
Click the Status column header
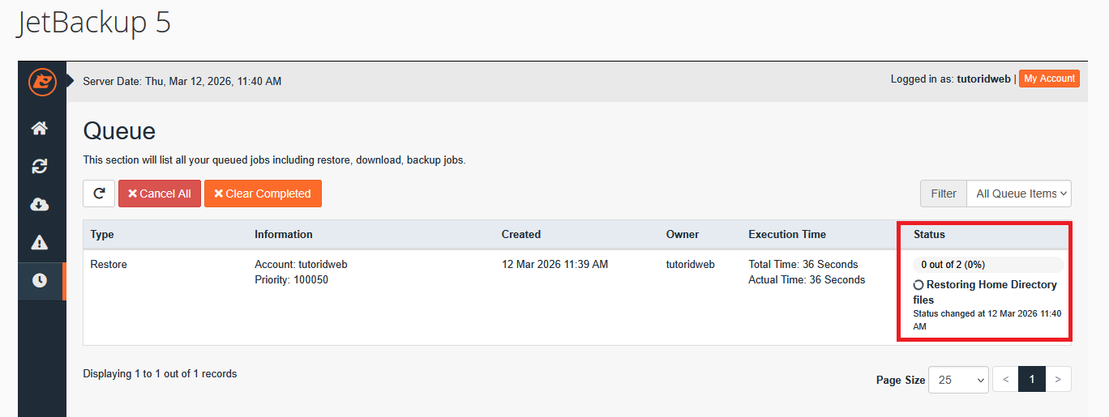pos(929,234)
